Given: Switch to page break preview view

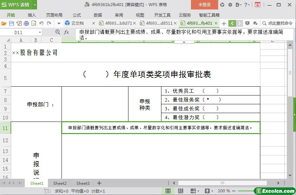Looking at the screenshot, I should click(x=180, y=191).
